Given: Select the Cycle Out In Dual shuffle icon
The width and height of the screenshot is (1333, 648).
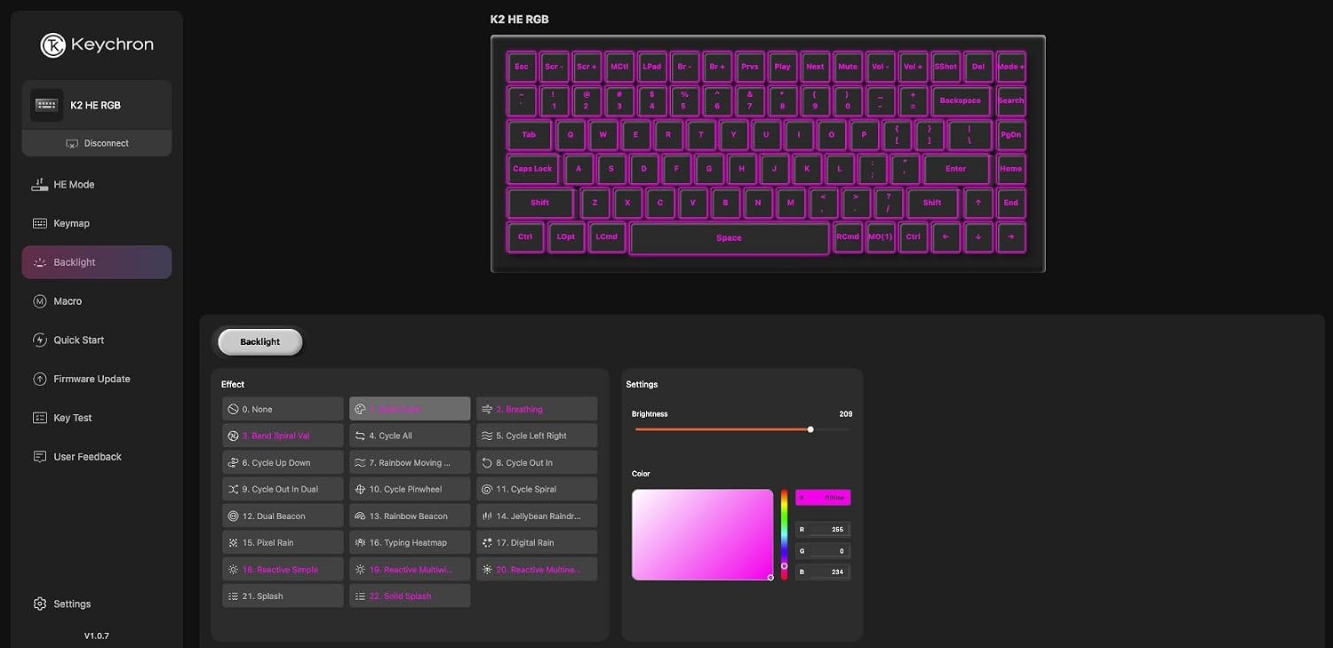Looking at the screenshot, I should [x=233, y=489].
